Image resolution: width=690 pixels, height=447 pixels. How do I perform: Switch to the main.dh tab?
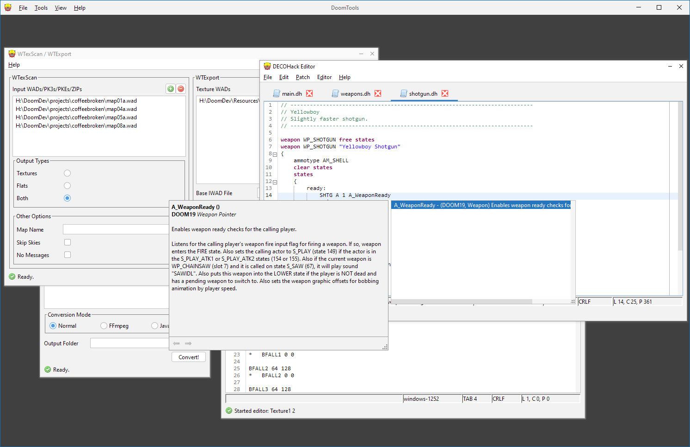pyautogui.click(x=292, y=93)
